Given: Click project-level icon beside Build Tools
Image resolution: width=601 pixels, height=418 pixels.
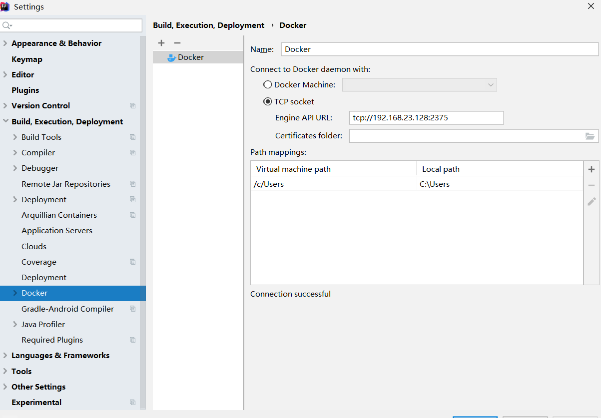Looking at the screenshot, I should pos(132,137).
